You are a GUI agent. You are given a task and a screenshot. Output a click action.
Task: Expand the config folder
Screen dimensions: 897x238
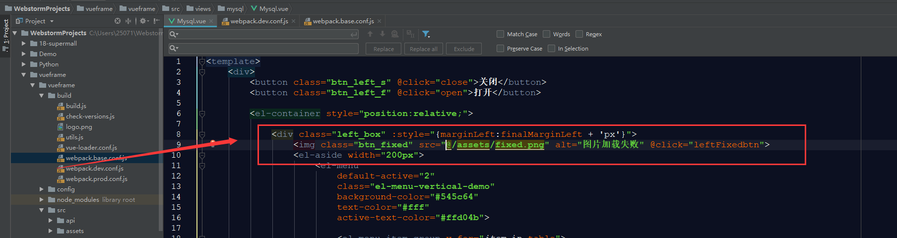[42, 189]
